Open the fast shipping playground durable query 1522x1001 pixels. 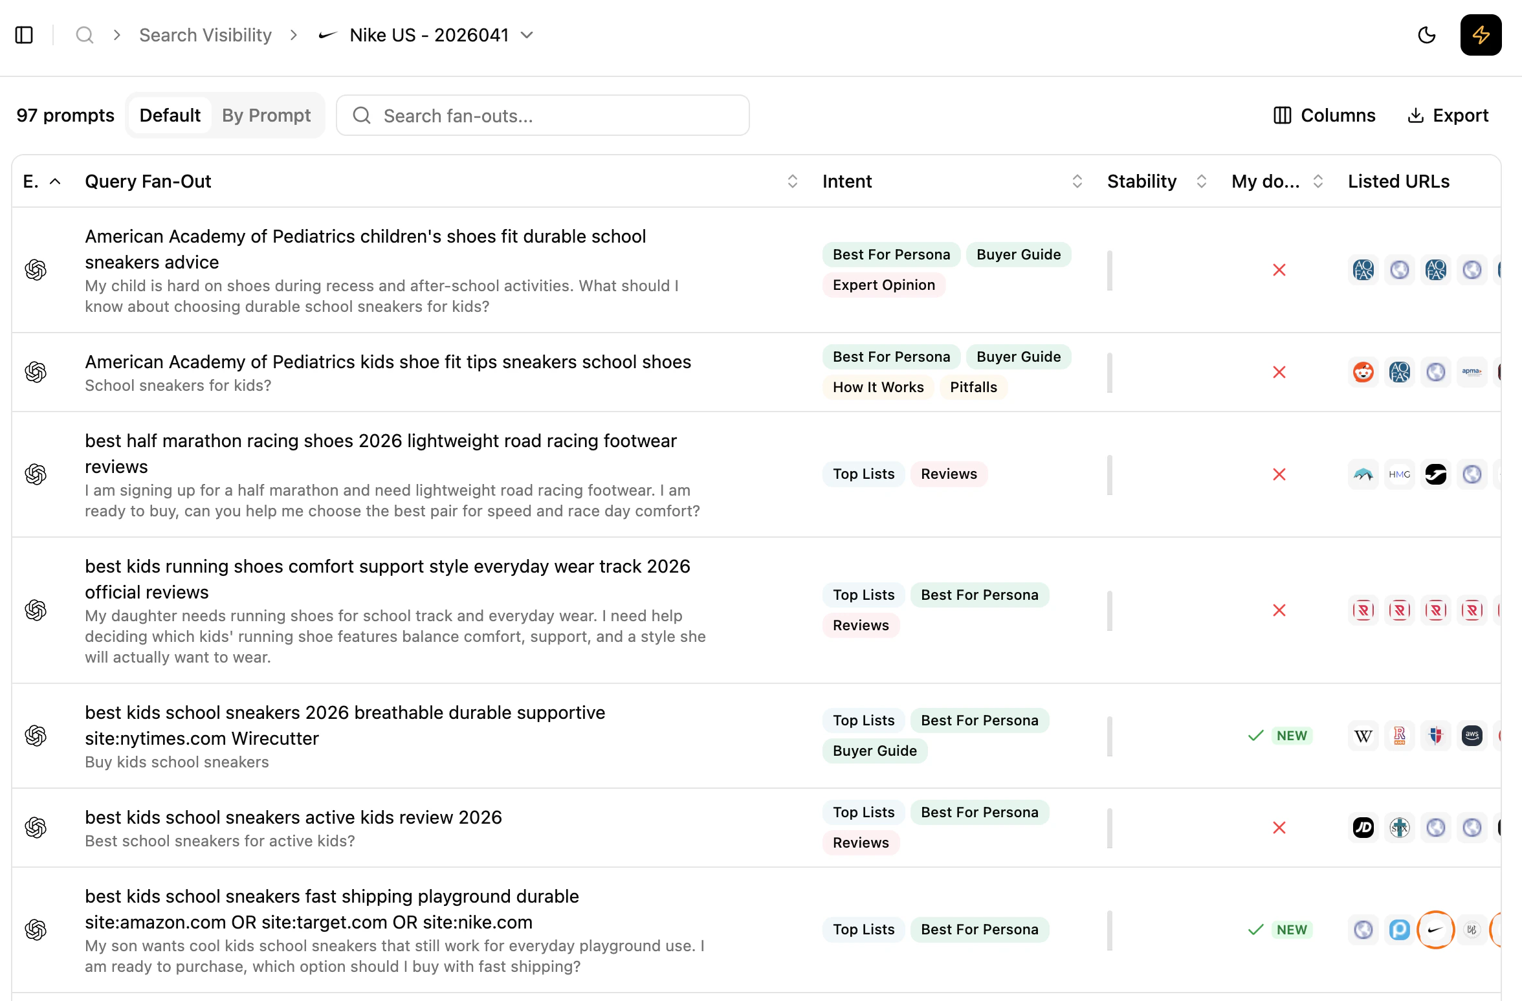coord(332,909)
